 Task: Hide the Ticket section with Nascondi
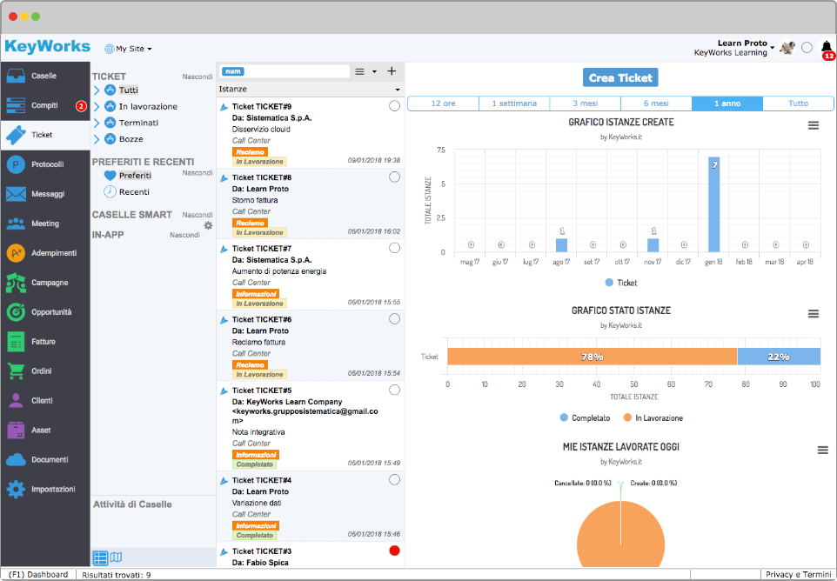point(198,77)
